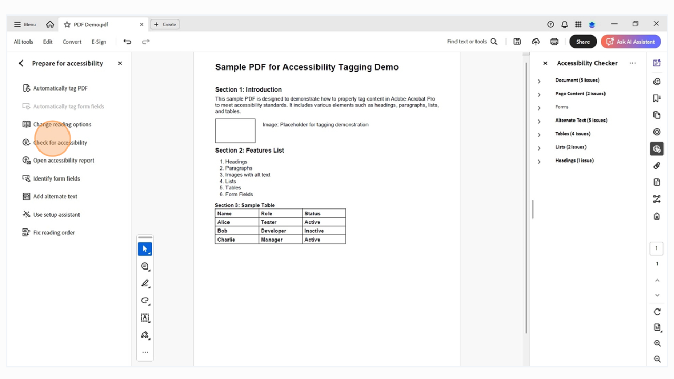Open the bookmarks panel icon

(x=657, y=98)
